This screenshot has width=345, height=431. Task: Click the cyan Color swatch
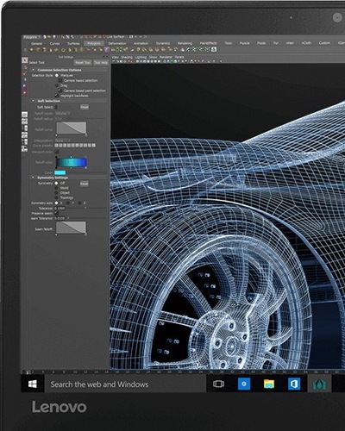(60, 172)
